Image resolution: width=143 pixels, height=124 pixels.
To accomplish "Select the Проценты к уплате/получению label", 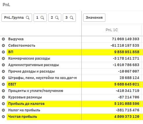I will click(36, 91).
